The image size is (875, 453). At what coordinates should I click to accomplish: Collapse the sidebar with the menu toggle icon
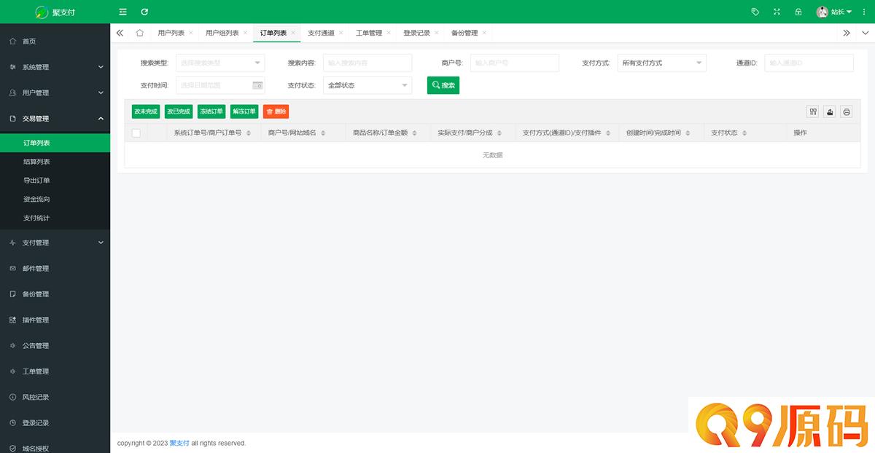[122, 12]
